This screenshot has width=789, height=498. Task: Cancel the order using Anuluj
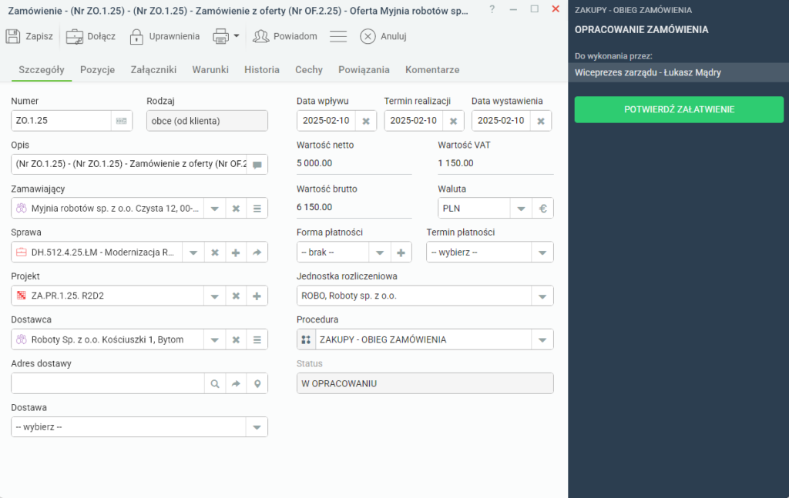pyautogui.click(x=383, y=36)
